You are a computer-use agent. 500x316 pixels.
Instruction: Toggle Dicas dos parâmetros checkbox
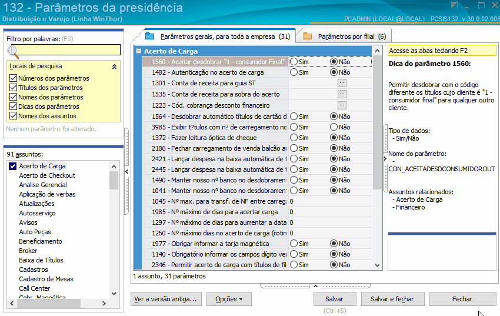[x=13, y=106]
